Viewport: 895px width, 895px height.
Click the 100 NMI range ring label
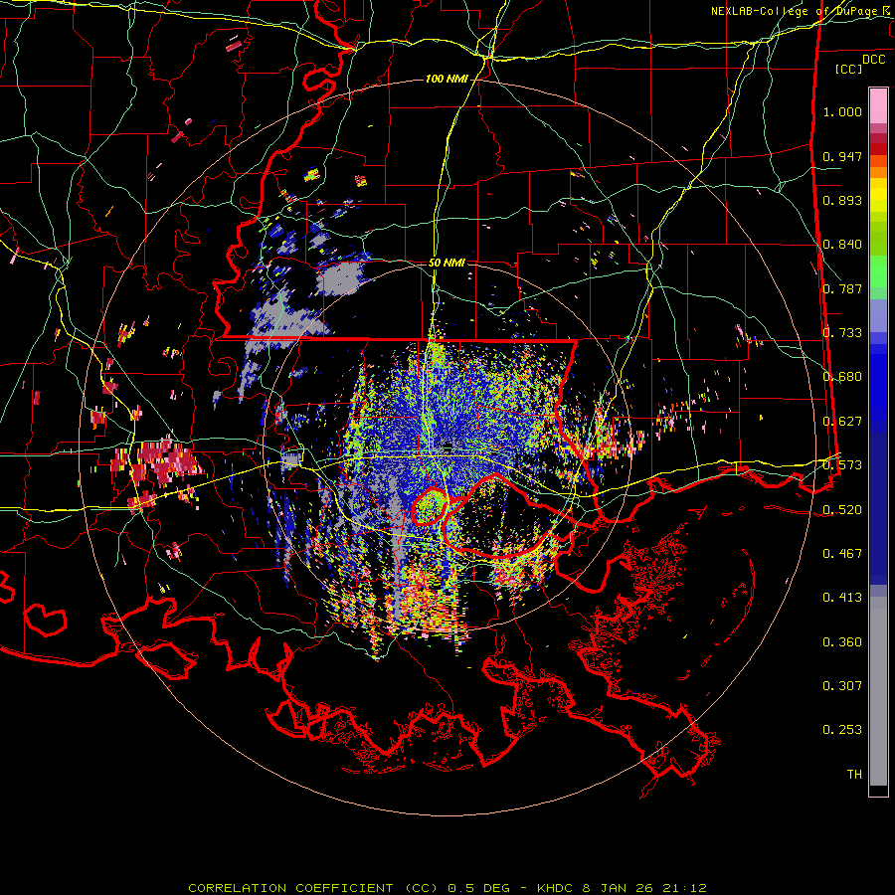[447, 79]
